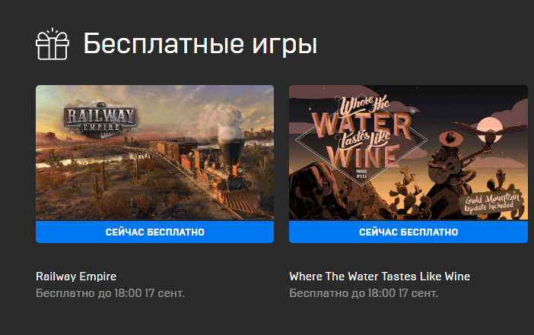534x335 pixels.
Task: Click the Railway Empire metal logo
Action: click(x=100, y=120)
